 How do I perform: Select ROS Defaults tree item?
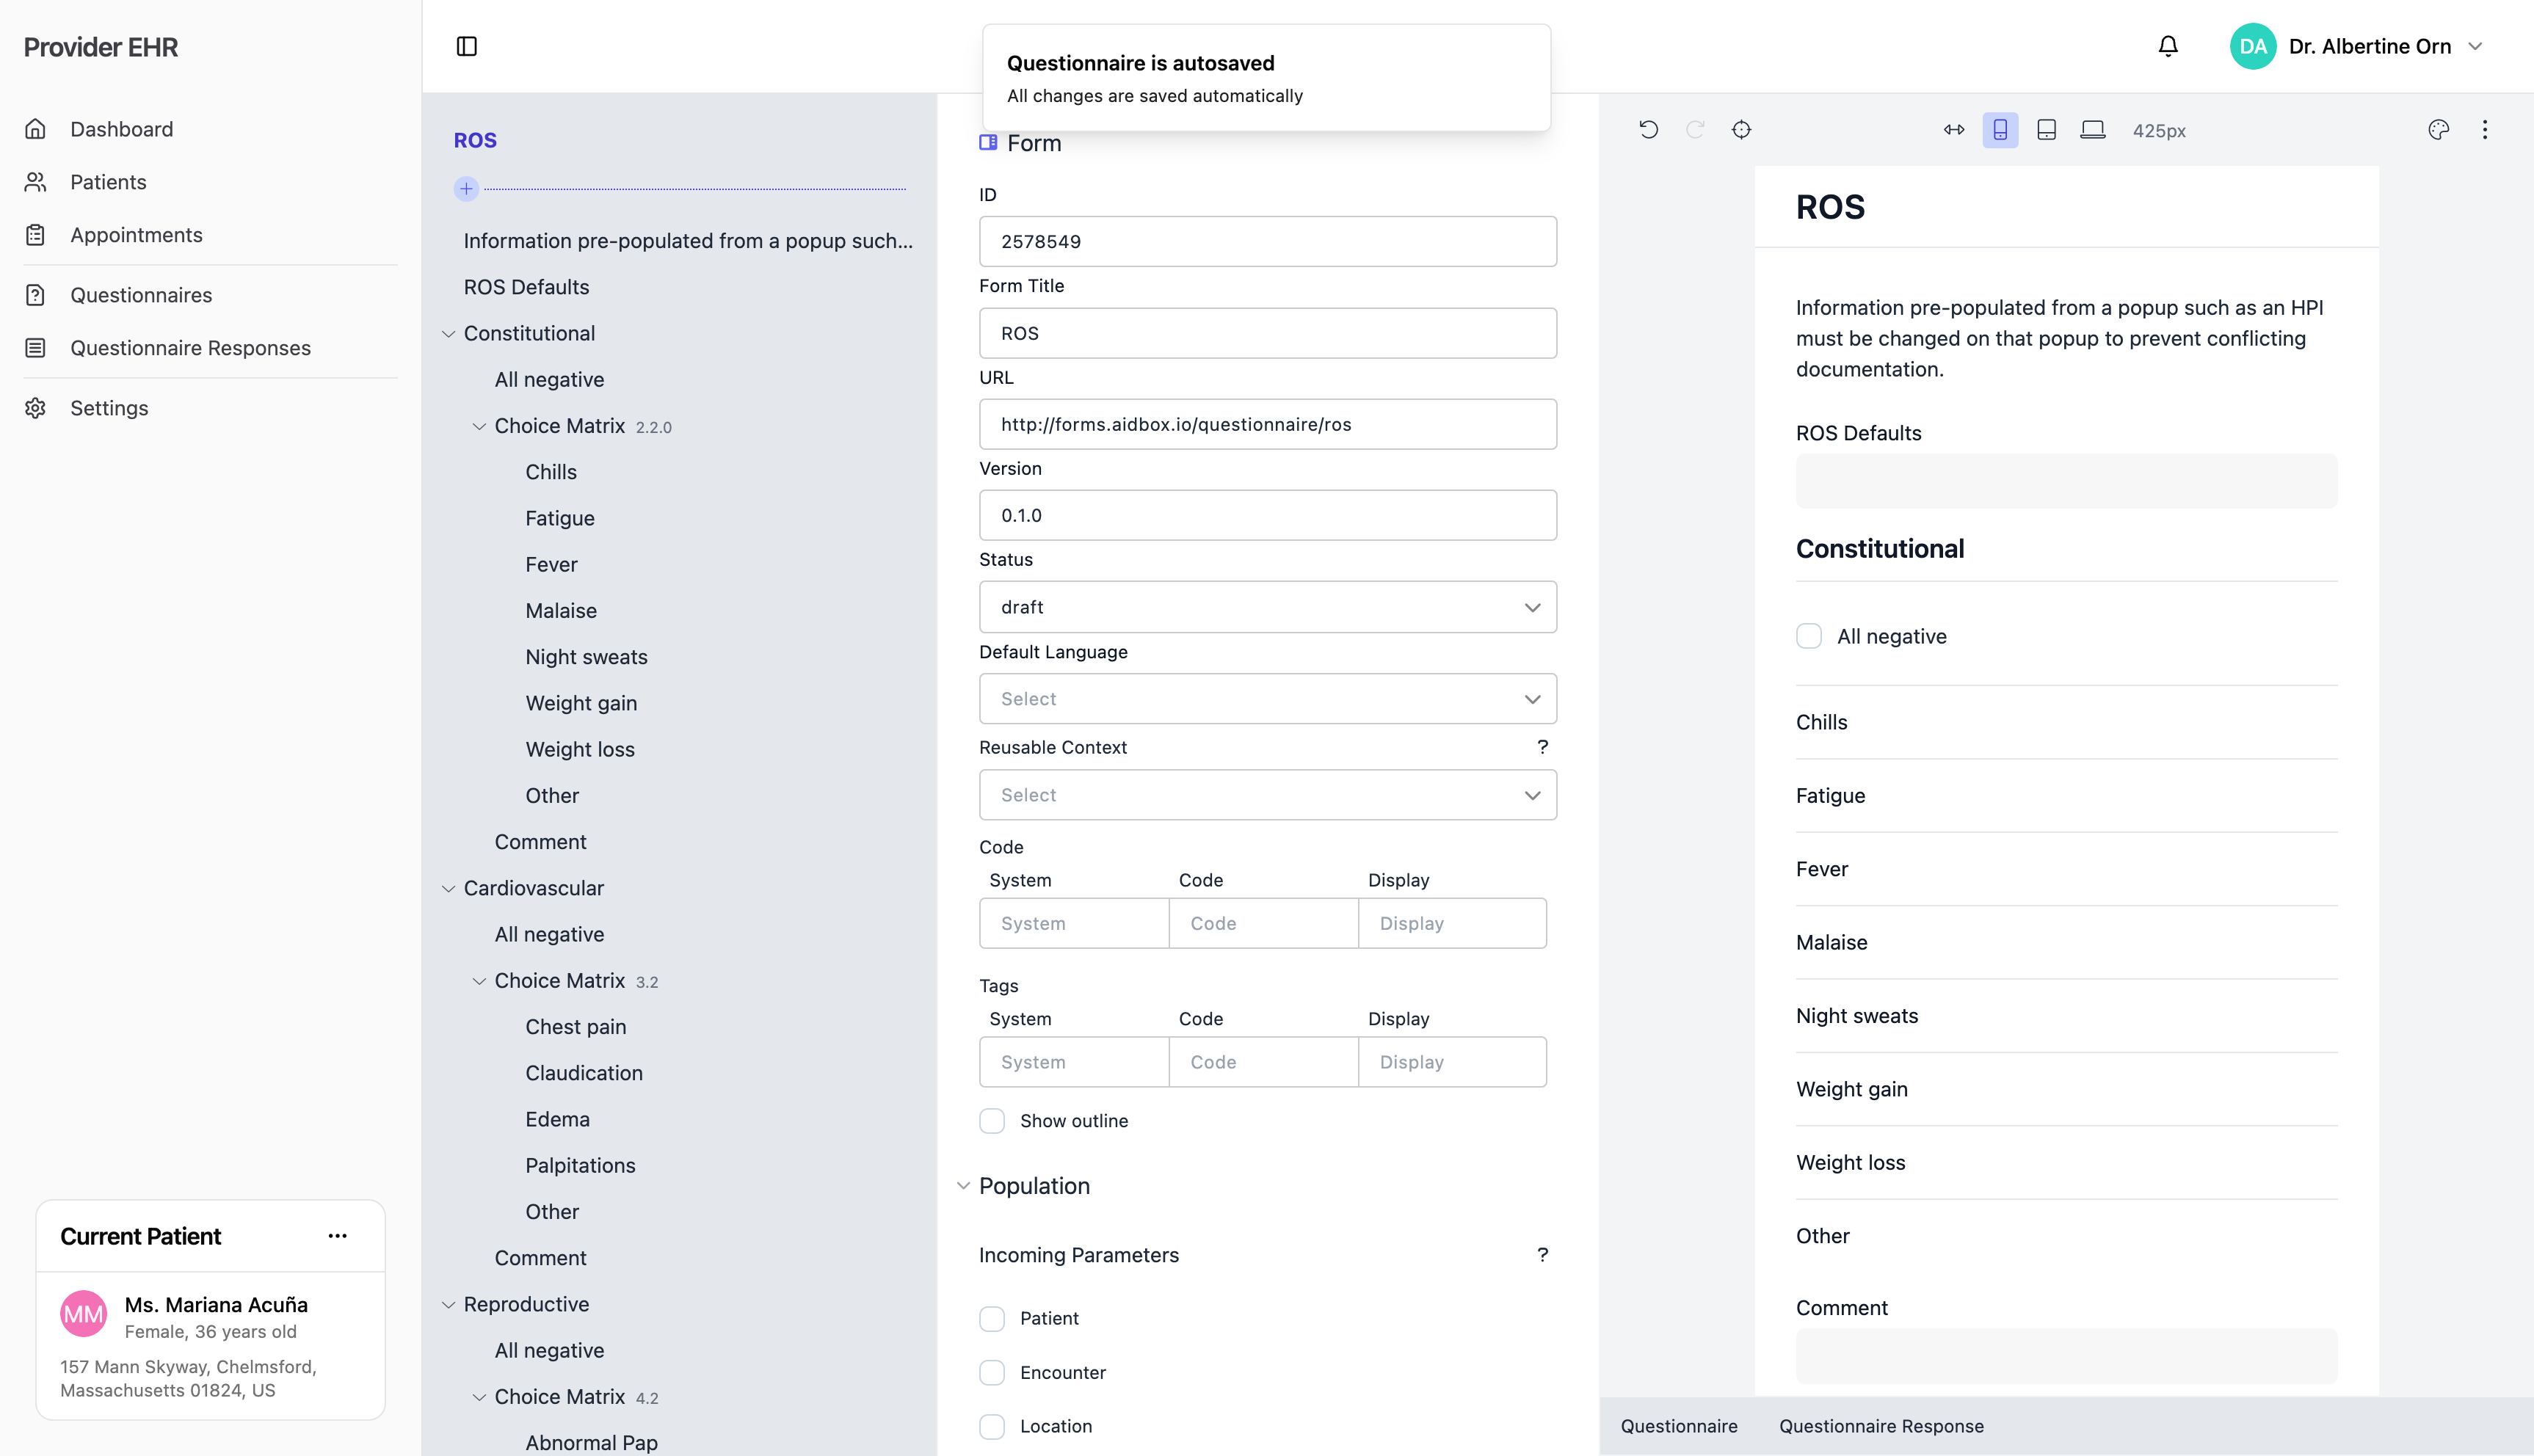coord(526,287)
